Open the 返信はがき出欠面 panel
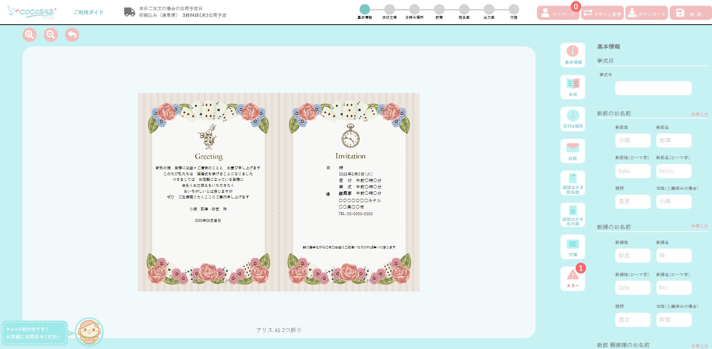 [x=572, y=215]
